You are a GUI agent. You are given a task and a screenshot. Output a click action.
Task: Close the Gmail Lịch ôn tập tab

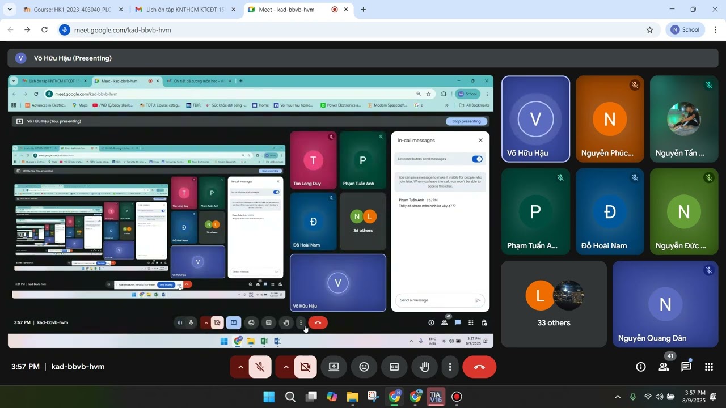(x=233, y=10)
